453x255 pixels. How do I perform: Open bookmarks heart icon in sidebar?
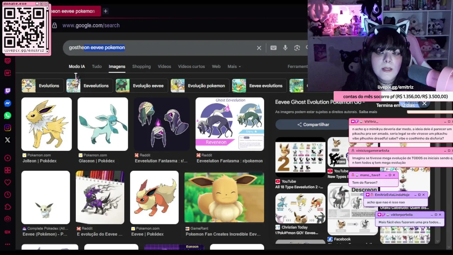[x=7, y=183]
